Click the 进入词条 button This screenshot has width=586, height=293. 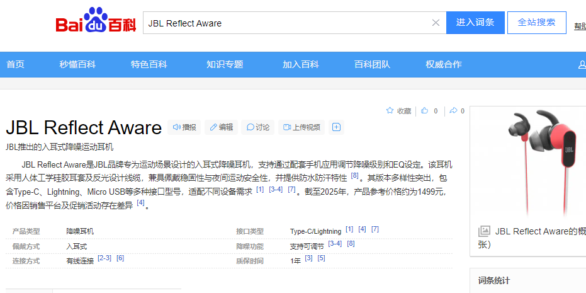(475, 23)
